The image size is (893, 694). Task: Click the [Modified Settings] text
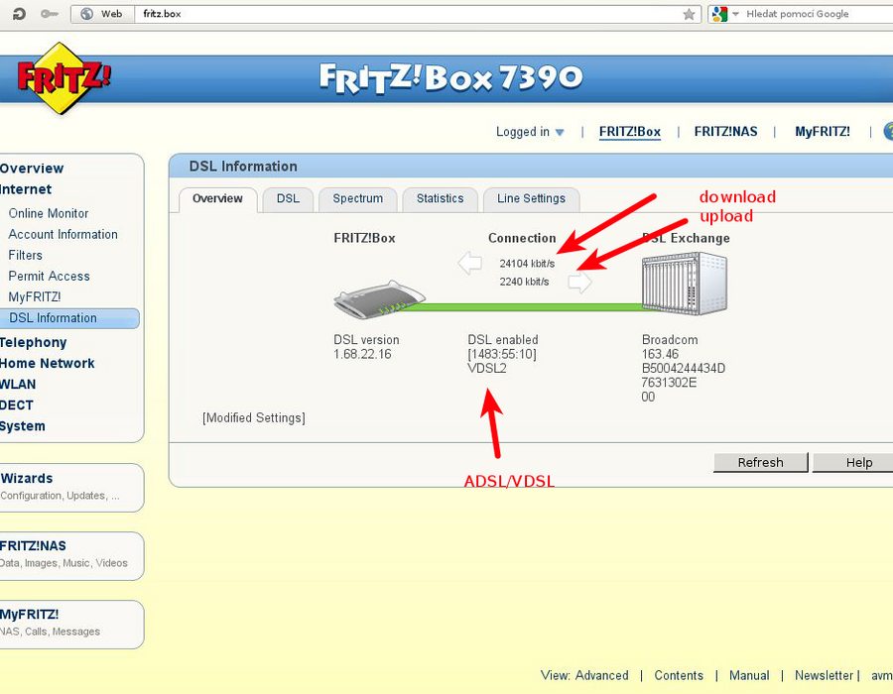253,418
